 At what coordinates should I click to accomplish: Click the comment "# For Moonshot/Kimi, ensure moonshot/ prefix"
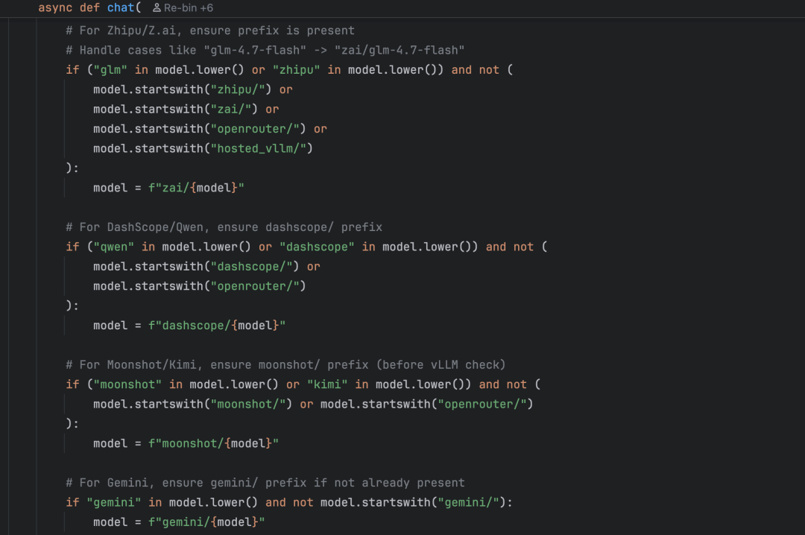coord(217,365)
